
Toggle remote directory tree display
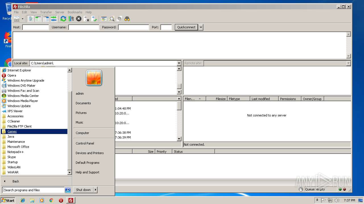[46, 19]
